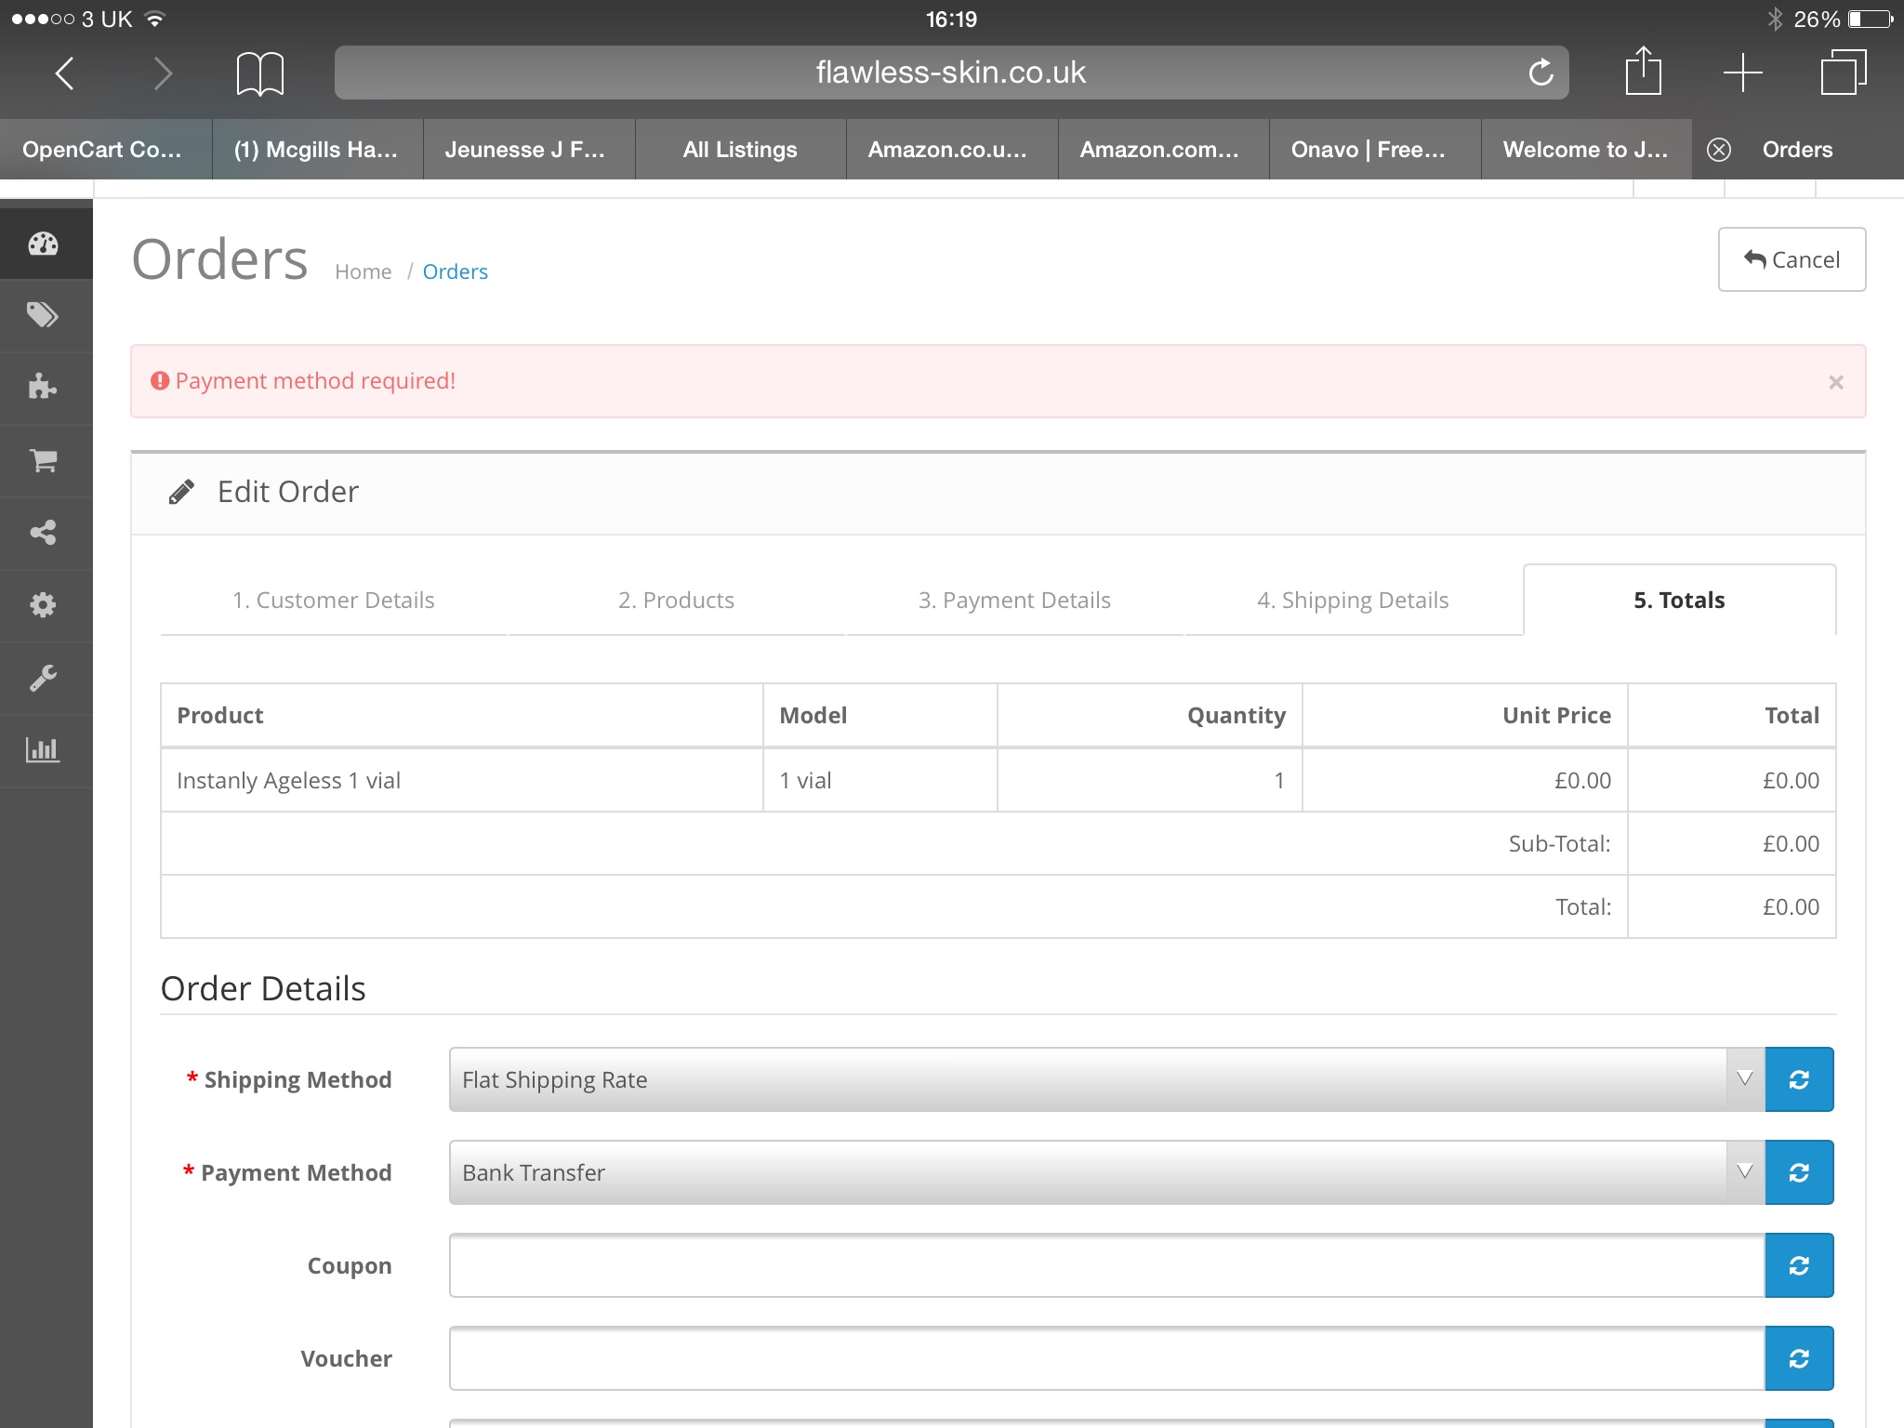Switch to OpenCart Co... browser tab
Image resolution: width=1904 pixels, height=1428 pixels.
coord(106,150)
